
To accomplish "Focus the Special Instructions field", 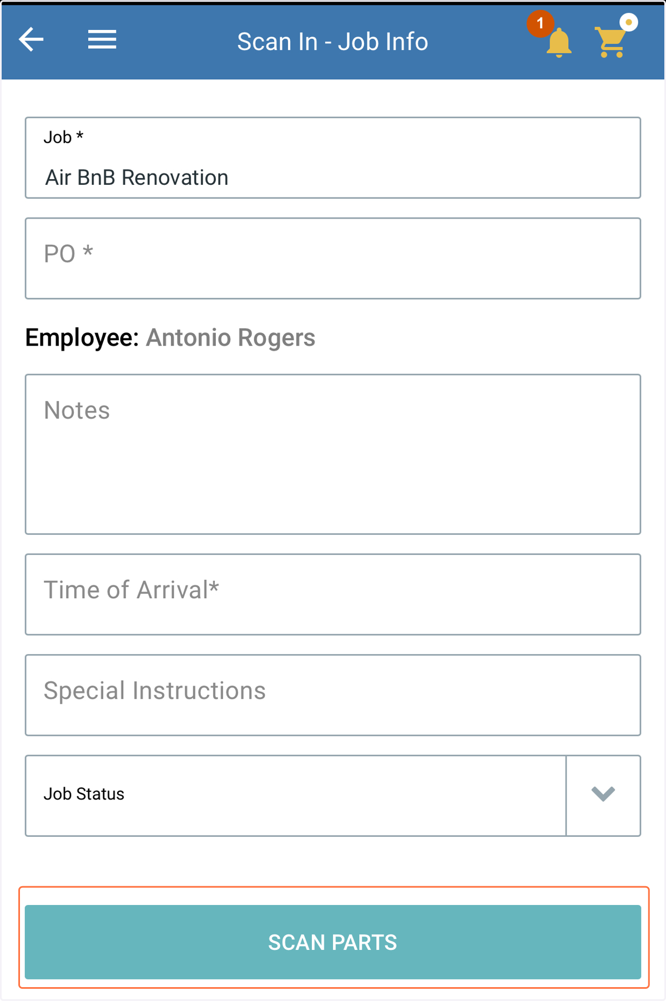I will click(x=333, y=695).
